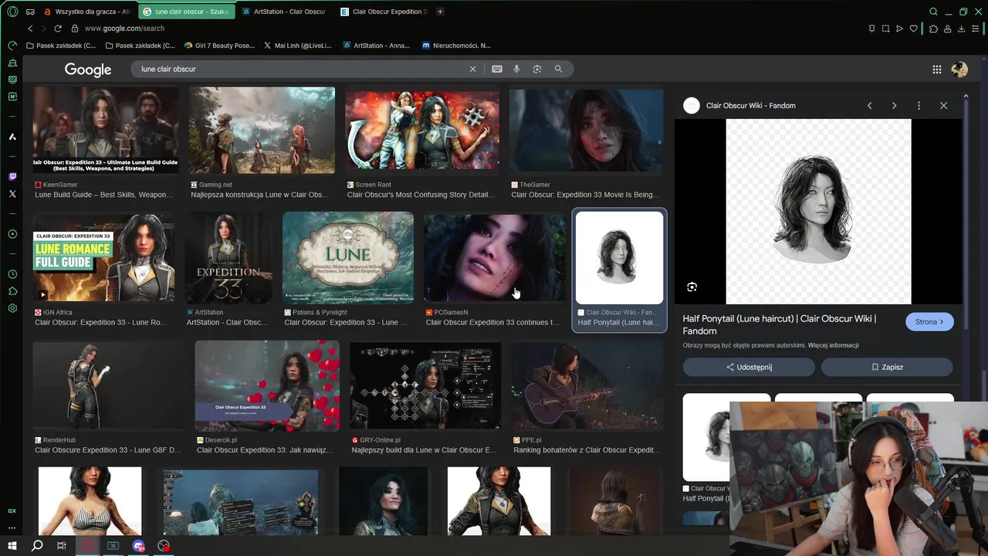Screen dimensions: 988x556
Task: Open the Potions & Pyrelight LUNE image
Action: point(348,257)
